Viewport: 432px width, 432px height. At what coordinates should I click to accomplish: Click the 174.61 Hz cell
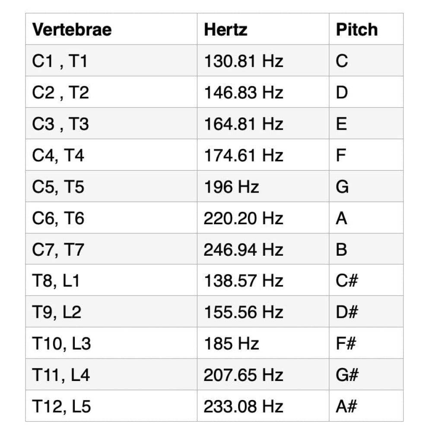(x=243, y=155)
